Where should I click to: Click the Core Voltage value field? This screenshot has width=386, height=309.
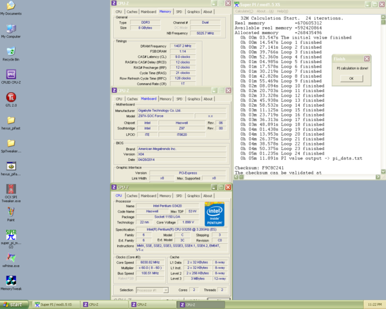coord(188,222)
